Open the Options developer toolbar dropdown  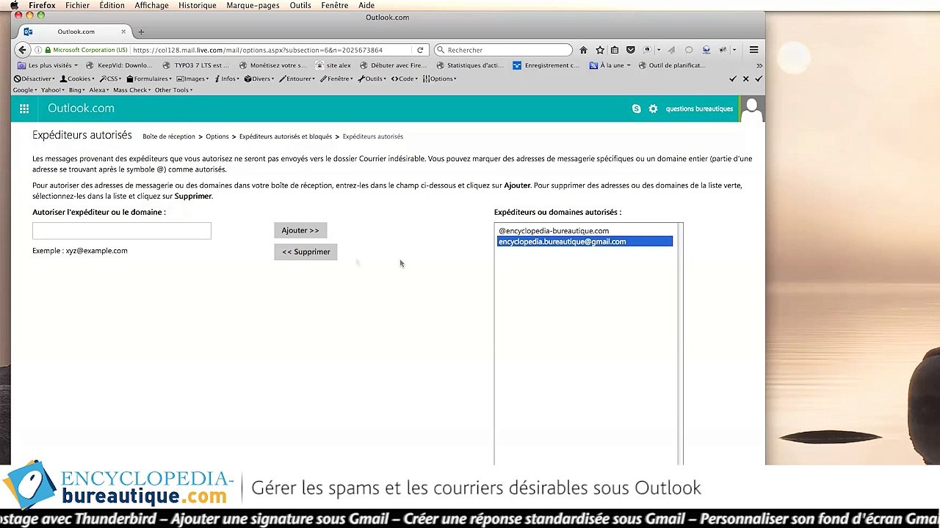(440, 78)
